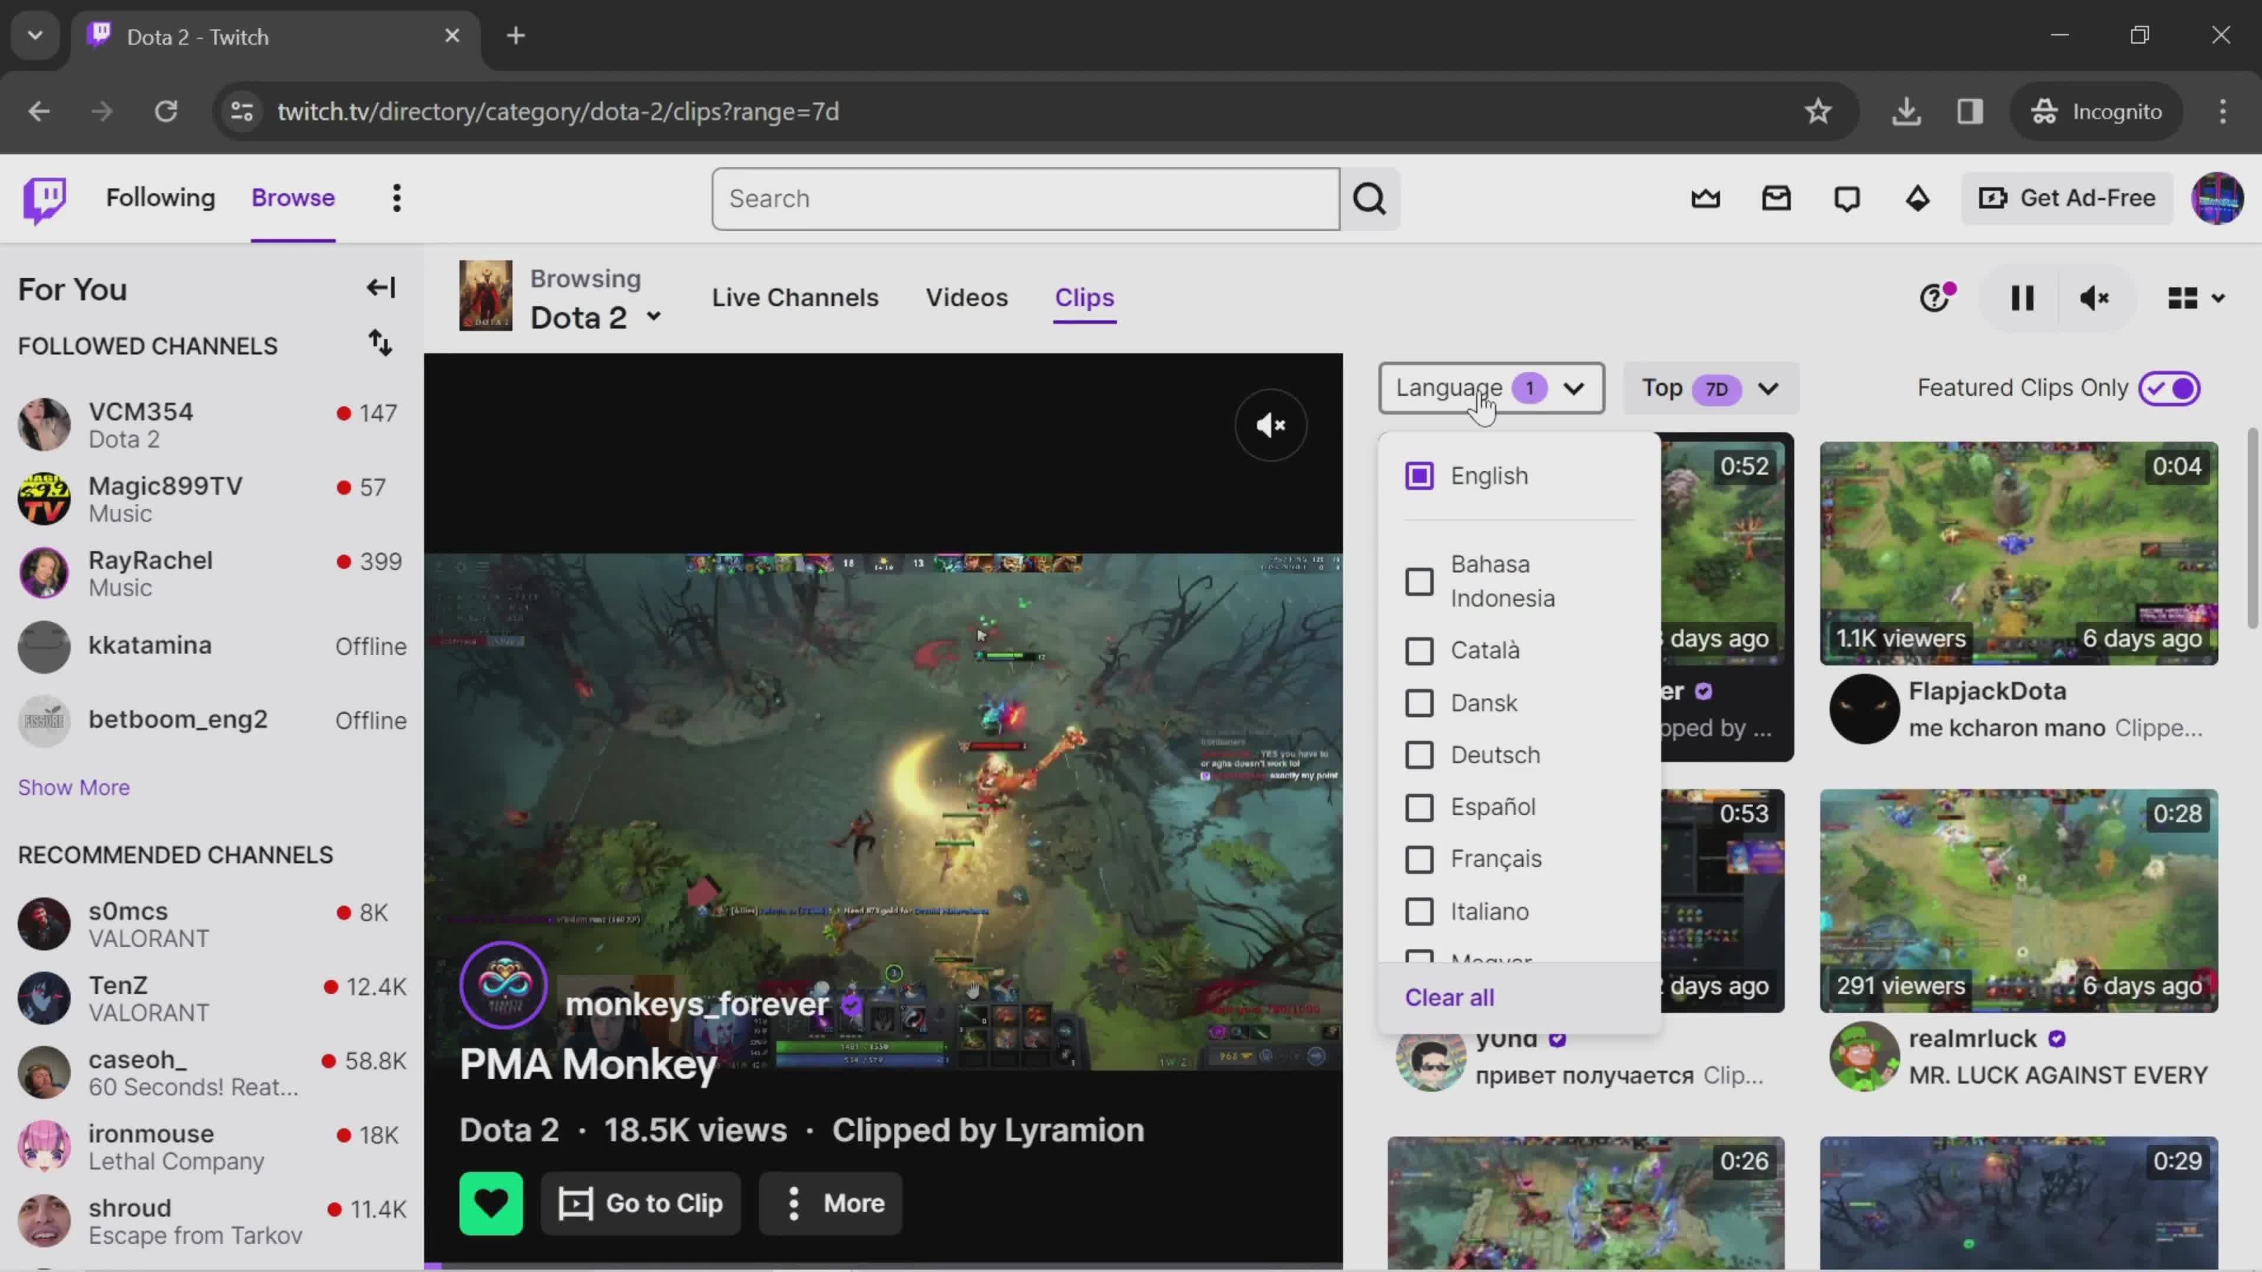Click the browser address bar URL
The image size is (2262, 1272).
coord(558,111)
